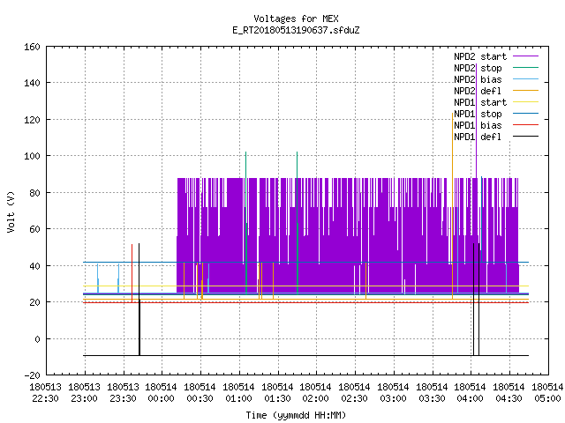Click the 'NPD2 defl' legend label
Screen dimensions: 565x423
click(x=478, y=91)
